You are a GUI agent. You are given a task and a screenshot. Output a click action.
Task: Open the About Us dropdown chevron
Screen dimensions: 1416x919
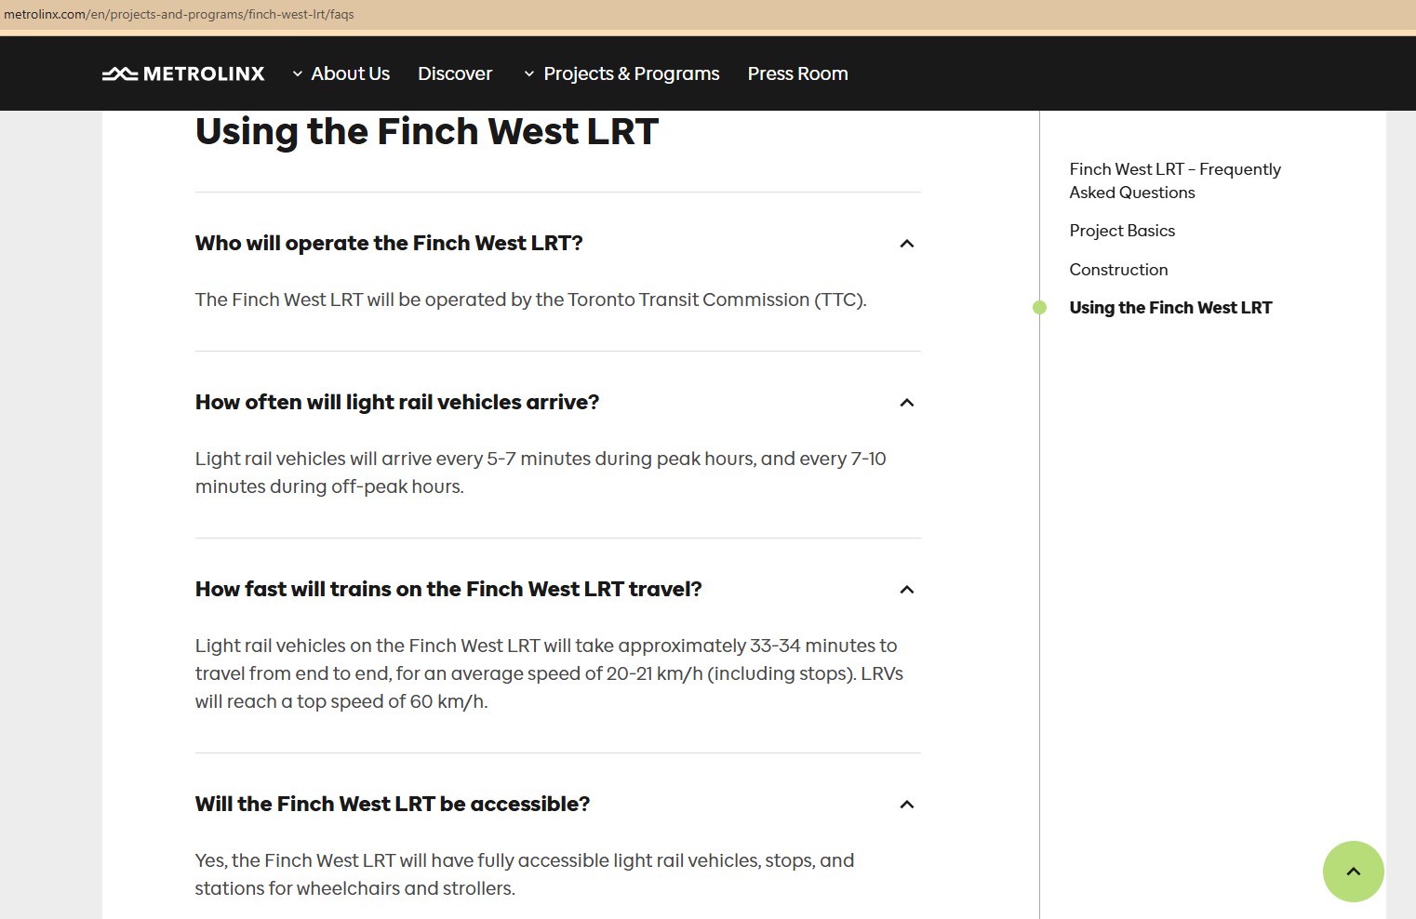(298, 73)
